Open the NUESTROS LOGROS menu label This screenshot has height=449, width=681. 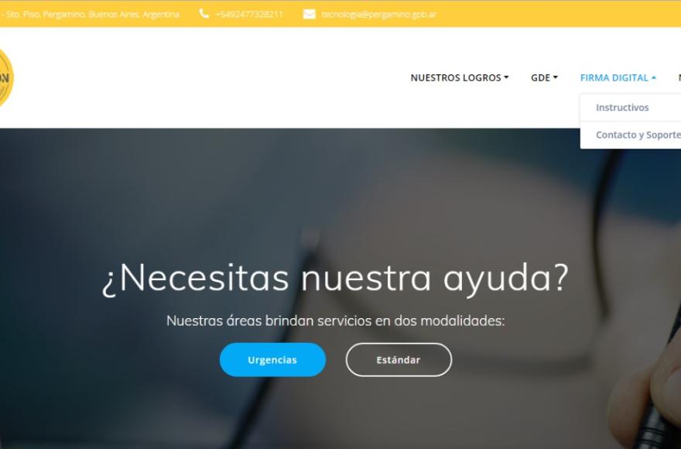(456, 78)
